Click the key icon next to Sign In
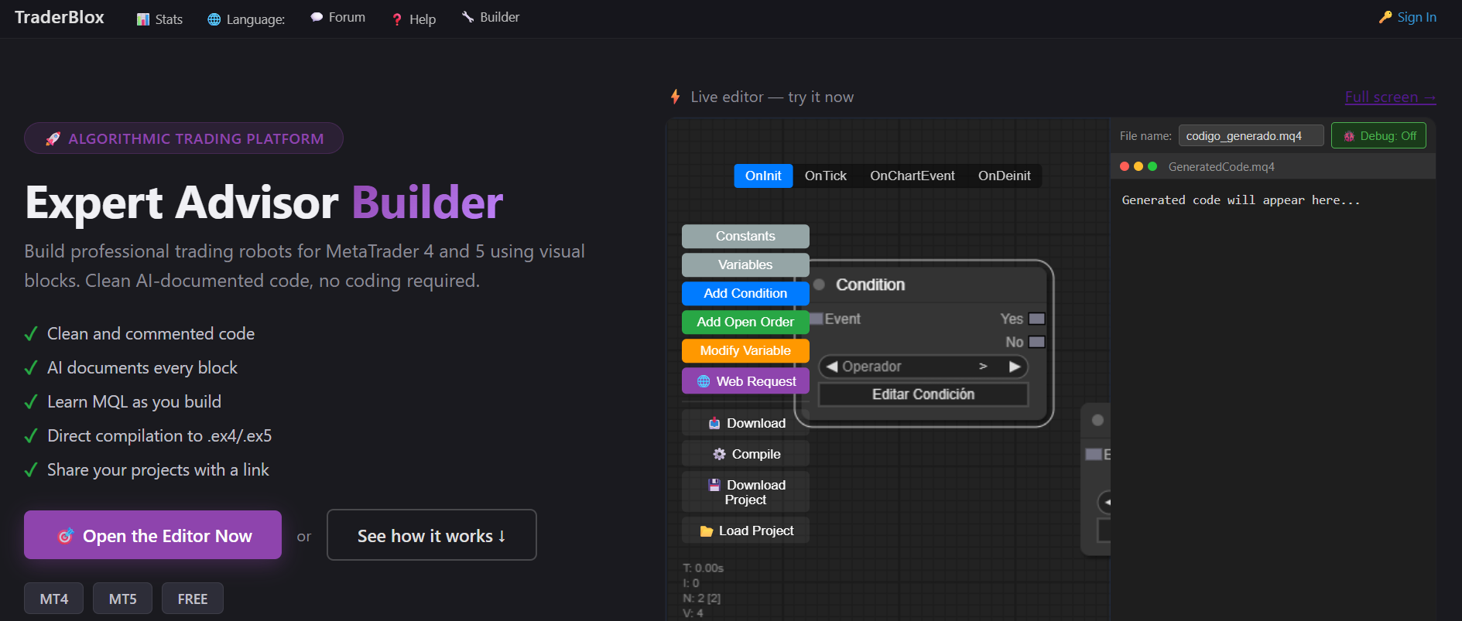 [1385, 17]
